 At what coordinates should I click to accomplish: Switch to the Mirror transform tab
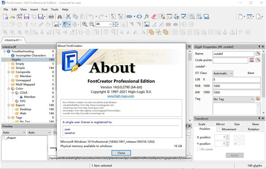pos(220,124)
